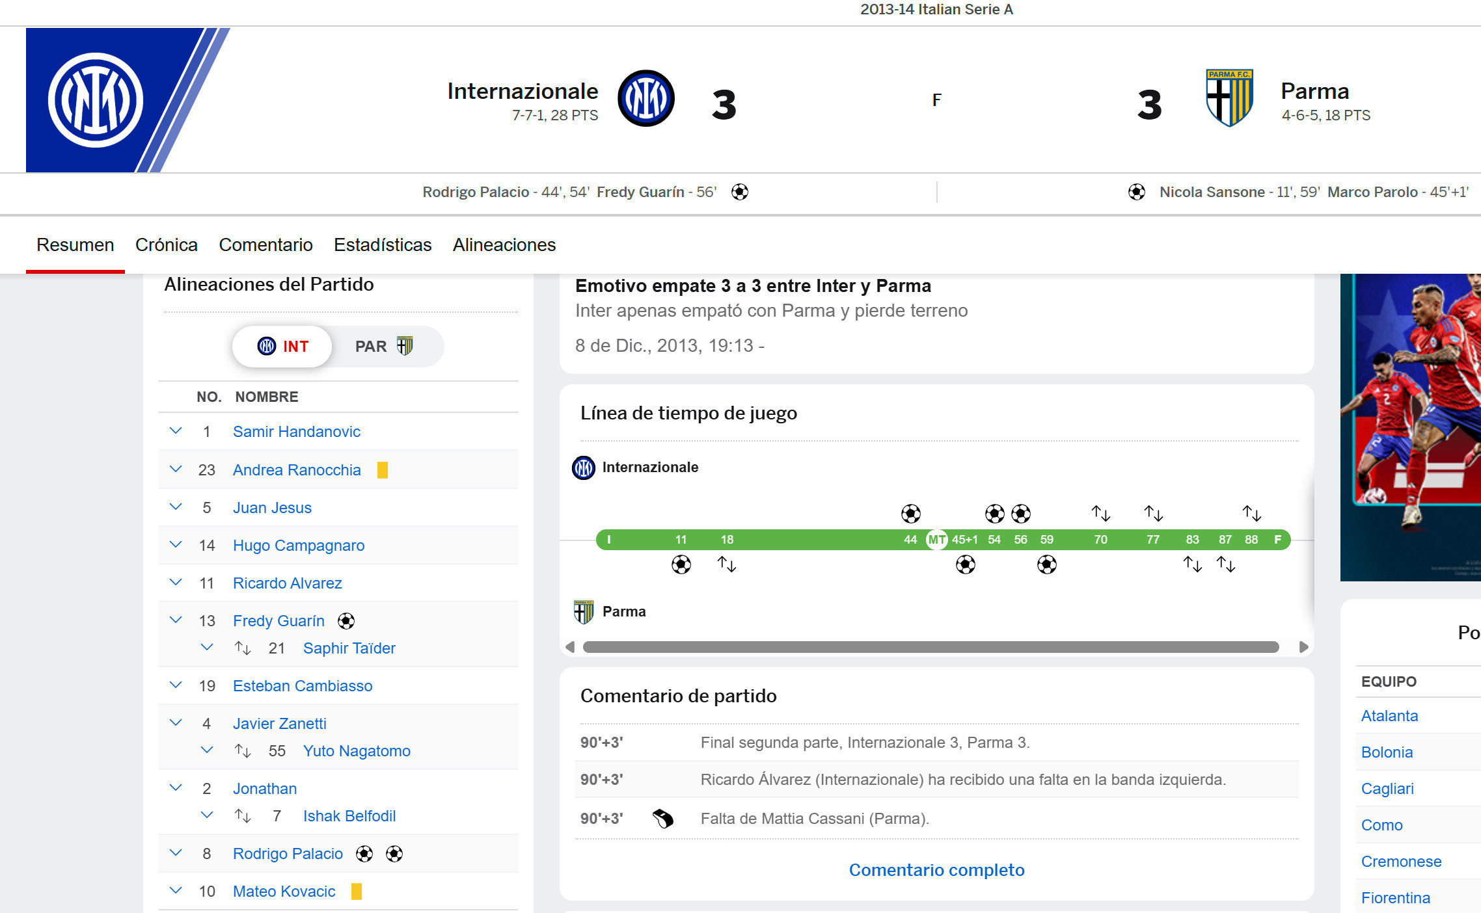This screenshot has width=1481, height=913.
Task: Expand Juan Jesus player details
Action: tap(176, 507)
